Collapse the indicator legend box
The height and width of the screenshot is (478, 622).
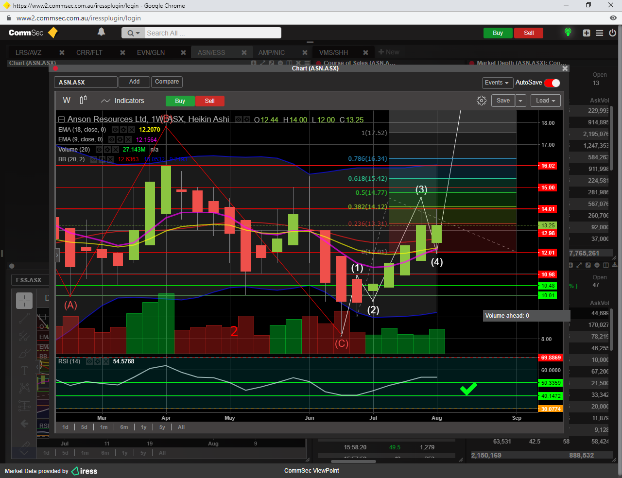point(62,119)
